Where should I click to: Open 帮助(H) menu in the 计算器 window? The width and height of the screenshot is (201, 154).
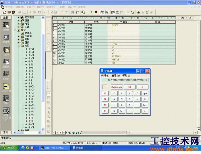[x=126, y=75]
